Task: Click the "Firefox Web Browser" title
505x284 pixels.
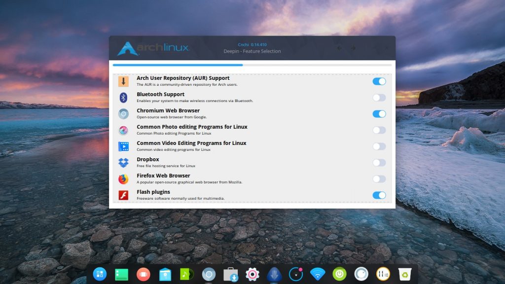Action: click(163, 176)
